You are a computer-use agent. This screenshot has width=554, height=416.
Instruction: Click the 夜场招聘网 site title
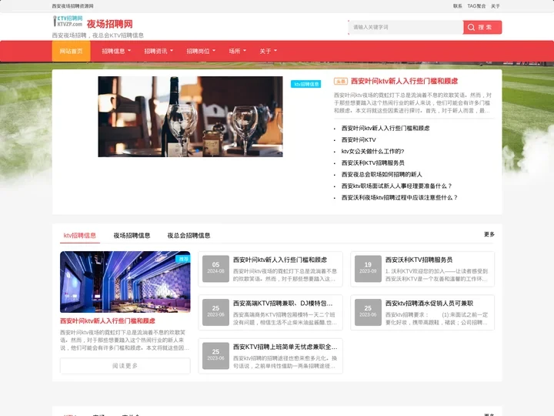tap(110, 24)
